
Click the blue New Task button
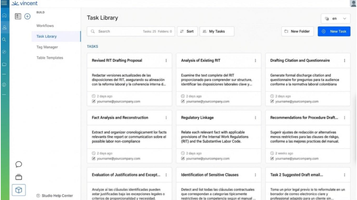pos(334,31)
